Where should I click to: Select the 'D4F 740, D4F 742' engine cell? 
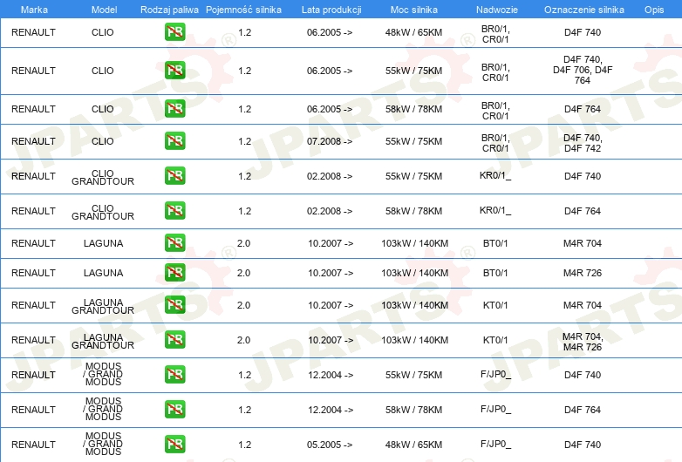(583, 143)
